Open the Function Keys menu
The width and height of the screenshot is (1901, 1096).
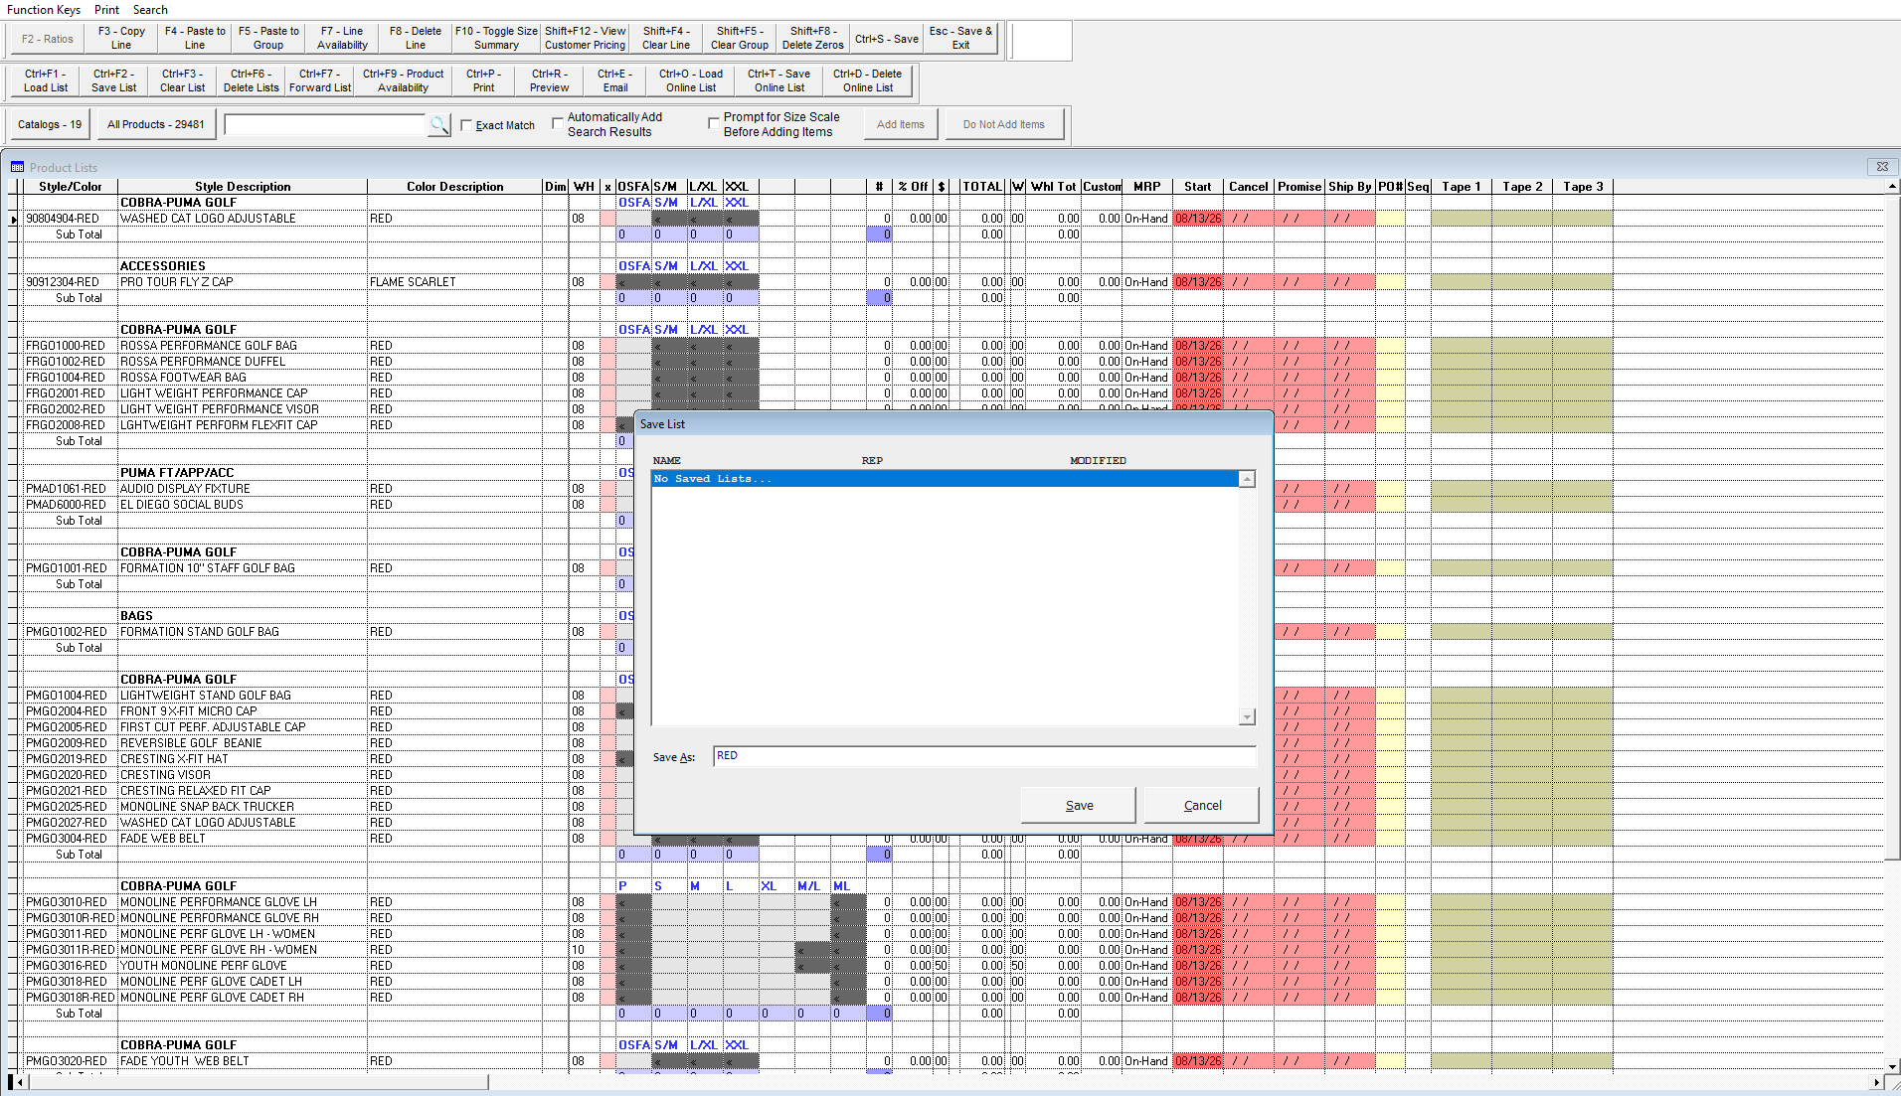point(44,10)
